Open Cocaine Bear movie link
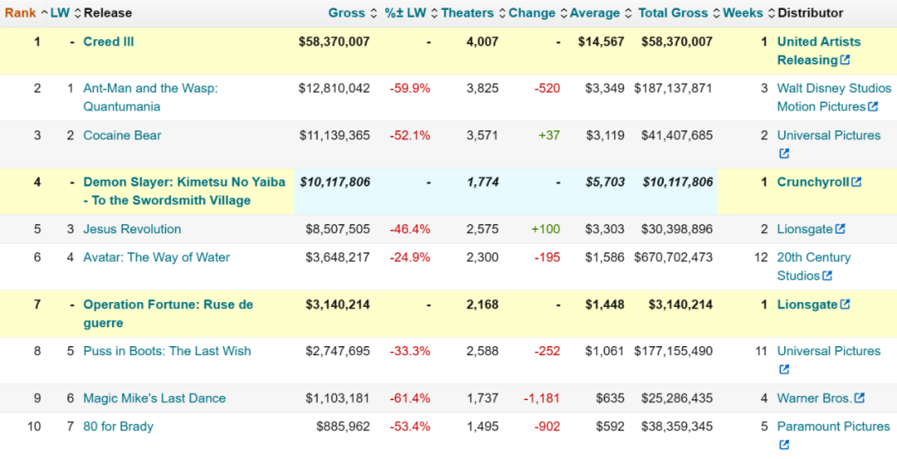The image size is (897, 459). tap(122, 135)
